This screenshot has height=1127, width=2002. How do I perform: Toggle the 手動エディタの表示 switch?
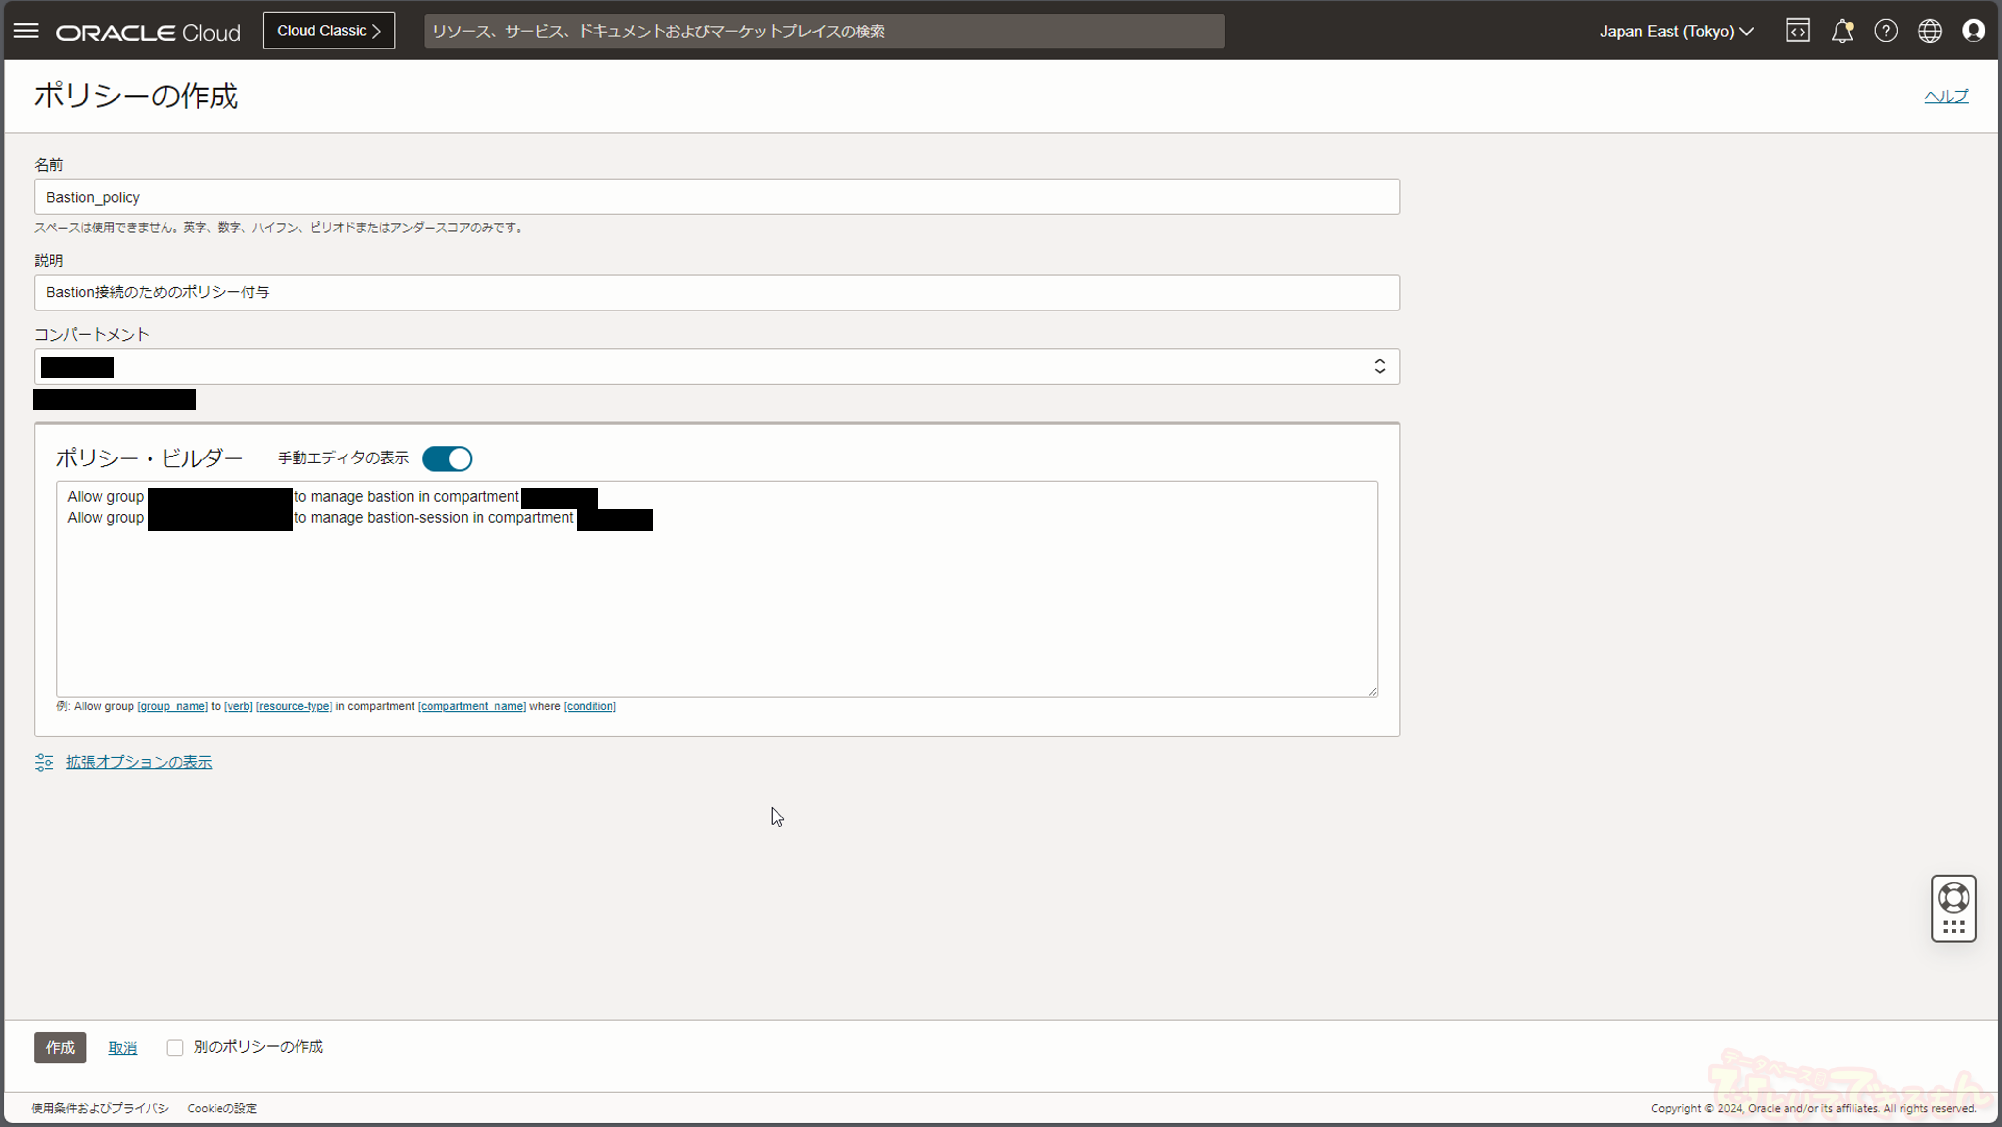447,459
